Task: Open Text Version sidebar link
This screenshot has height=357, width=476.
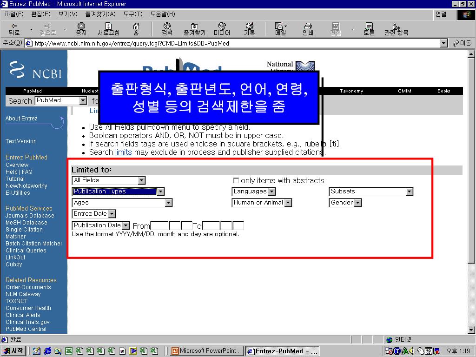Action: pyautogui.click(x=21, y=141)
